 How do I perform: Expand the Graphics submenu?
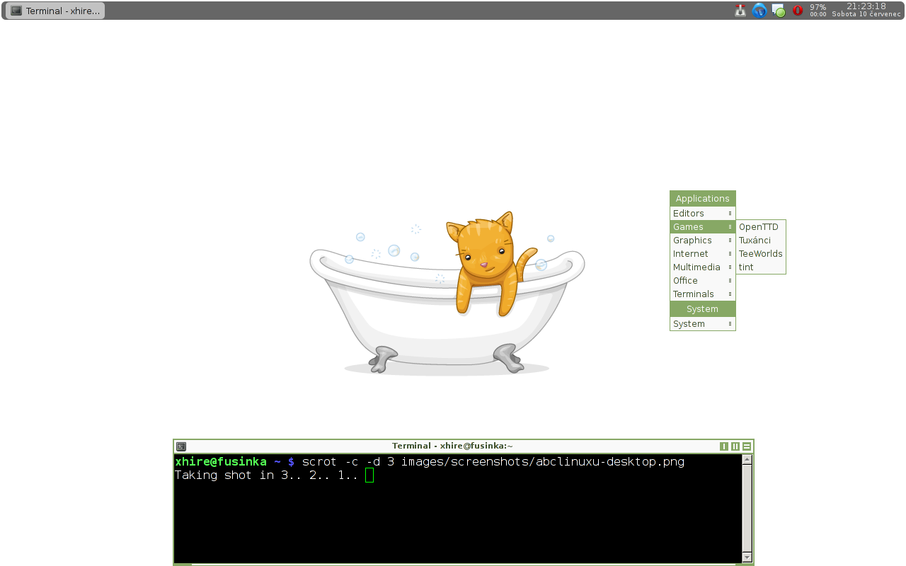click(x=703, y=240)
